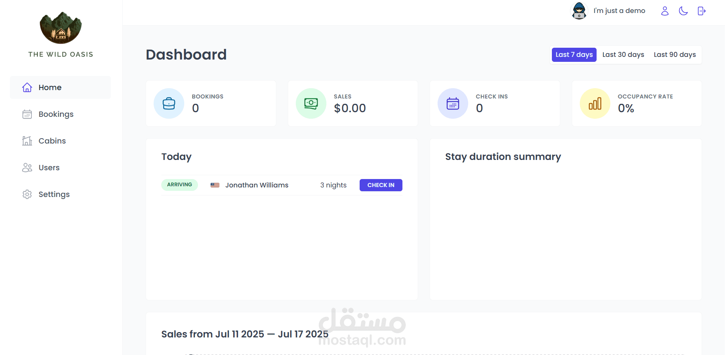Click the demo user avatar image
This screenshot has width=725, height=355.
[x=579, y=11]
